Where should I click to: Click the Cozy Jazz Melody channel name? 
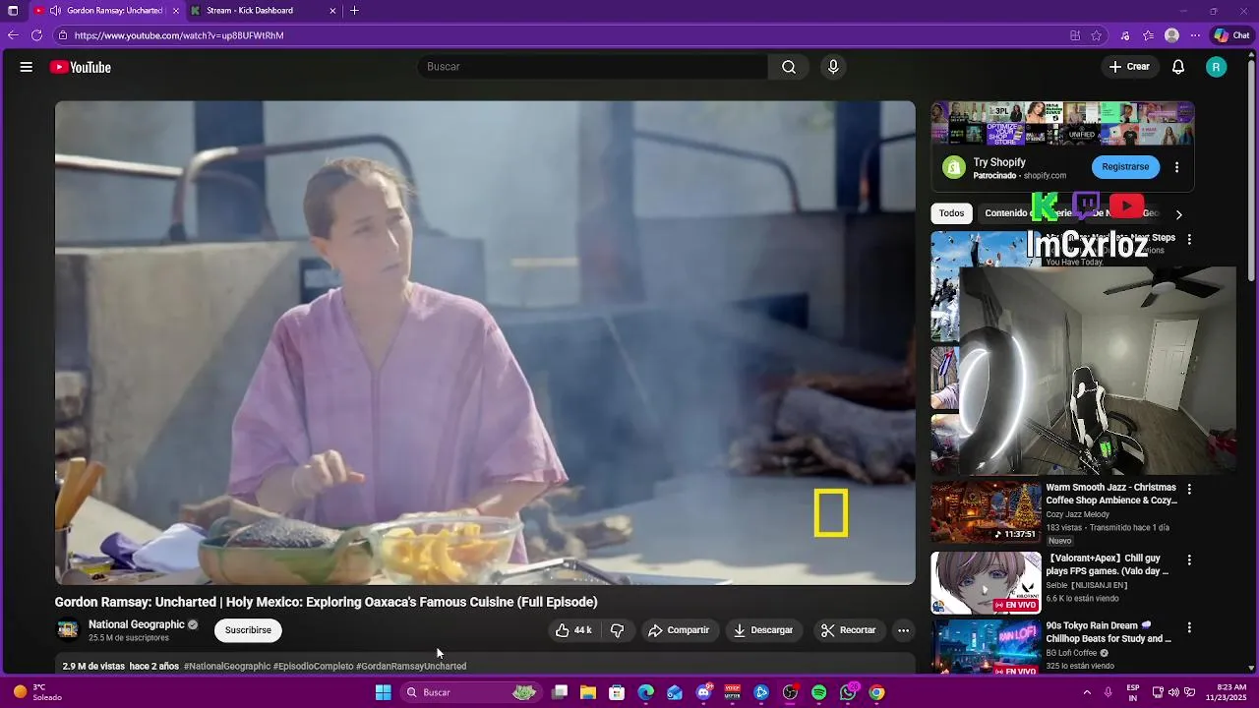coord(1078,514)
